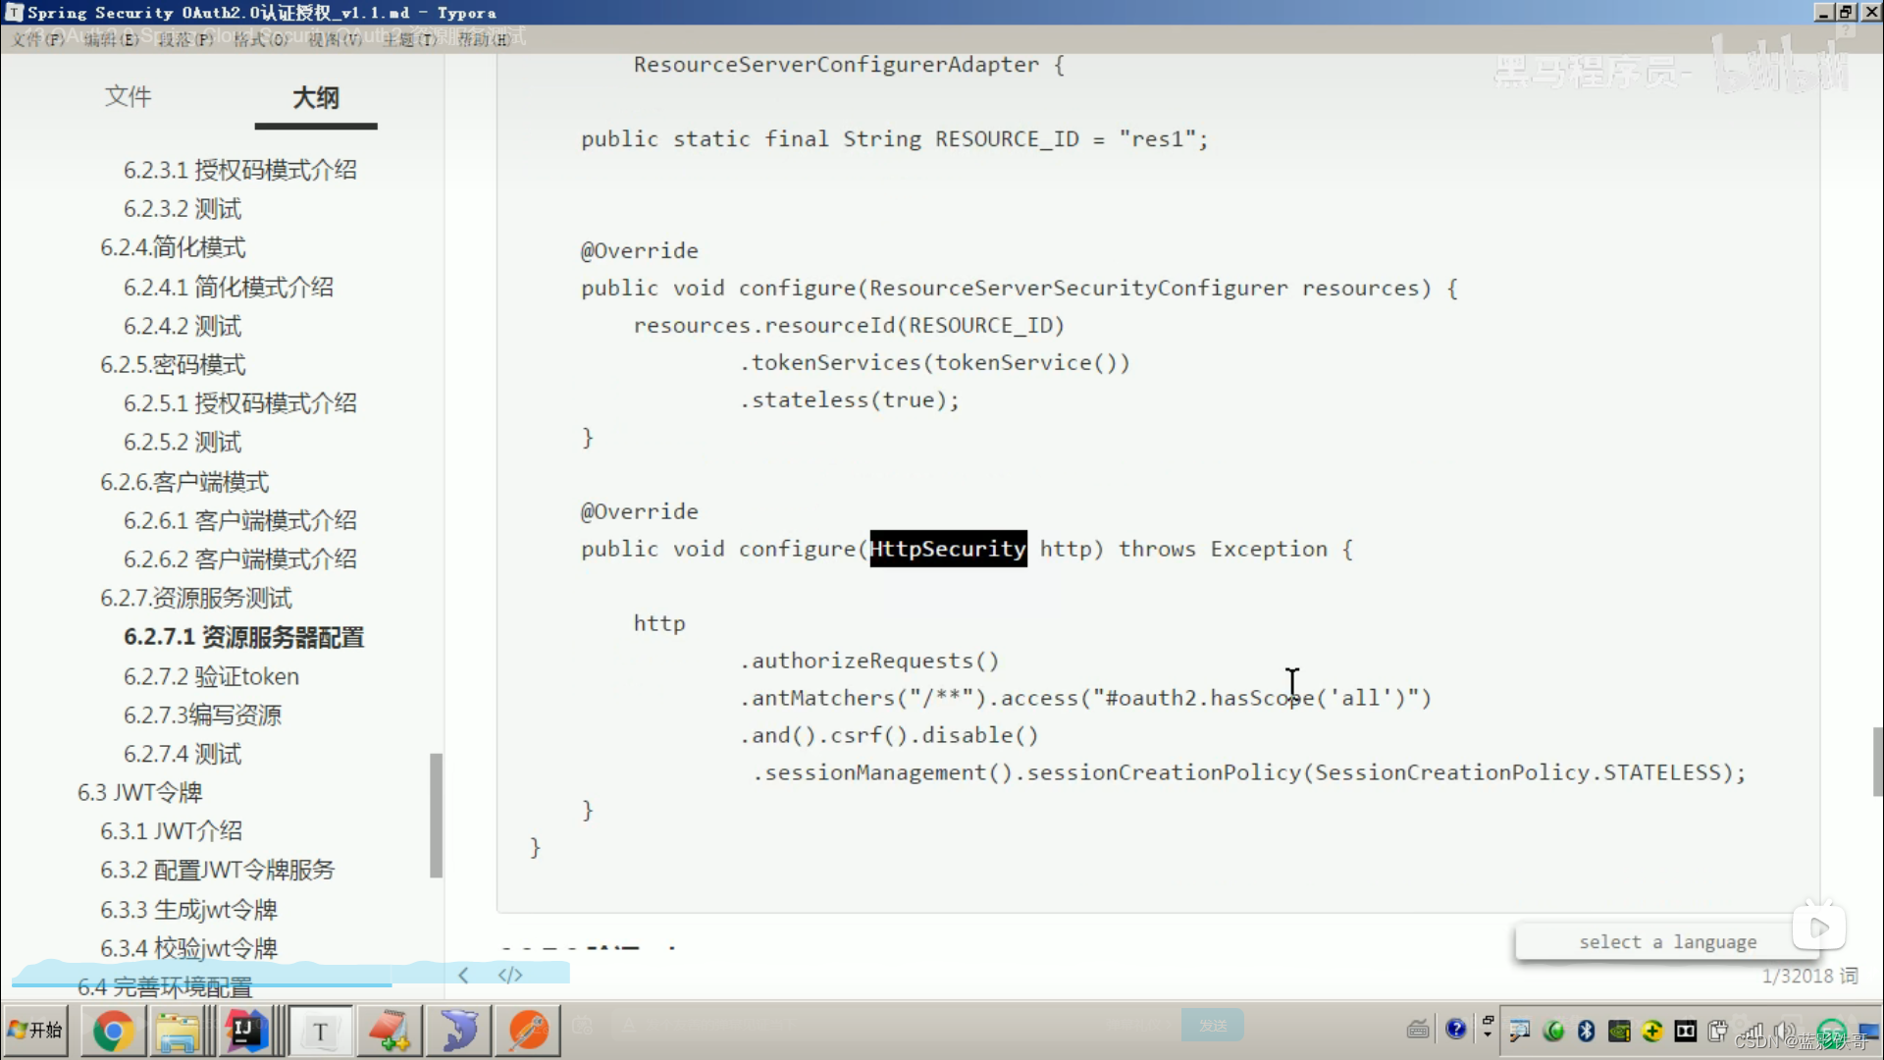Image resolution: width=1884 pixels, height=1060 pixels.
Task: Open Google Chrome from taskbar
Action: (x=113, y=1031)
